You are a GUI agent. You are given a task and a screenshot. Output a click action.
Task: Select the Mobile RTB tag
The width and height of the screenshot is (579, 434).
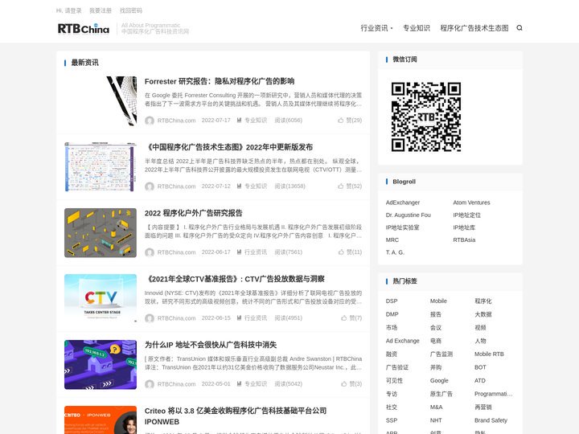click(x=489, y=354)
